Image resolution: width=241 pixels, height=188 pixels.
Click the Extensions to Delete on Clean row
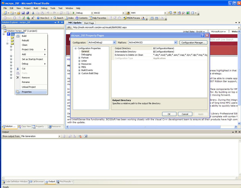click(x=160, y=55)
